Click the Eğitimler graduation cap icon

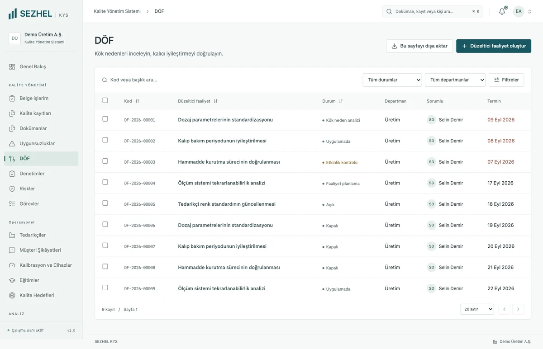coord(12,280)
